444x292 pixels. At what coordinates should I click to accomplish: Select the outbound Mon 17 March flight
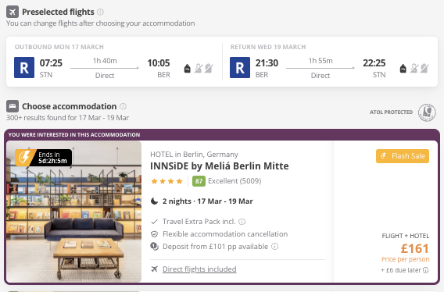114,62
